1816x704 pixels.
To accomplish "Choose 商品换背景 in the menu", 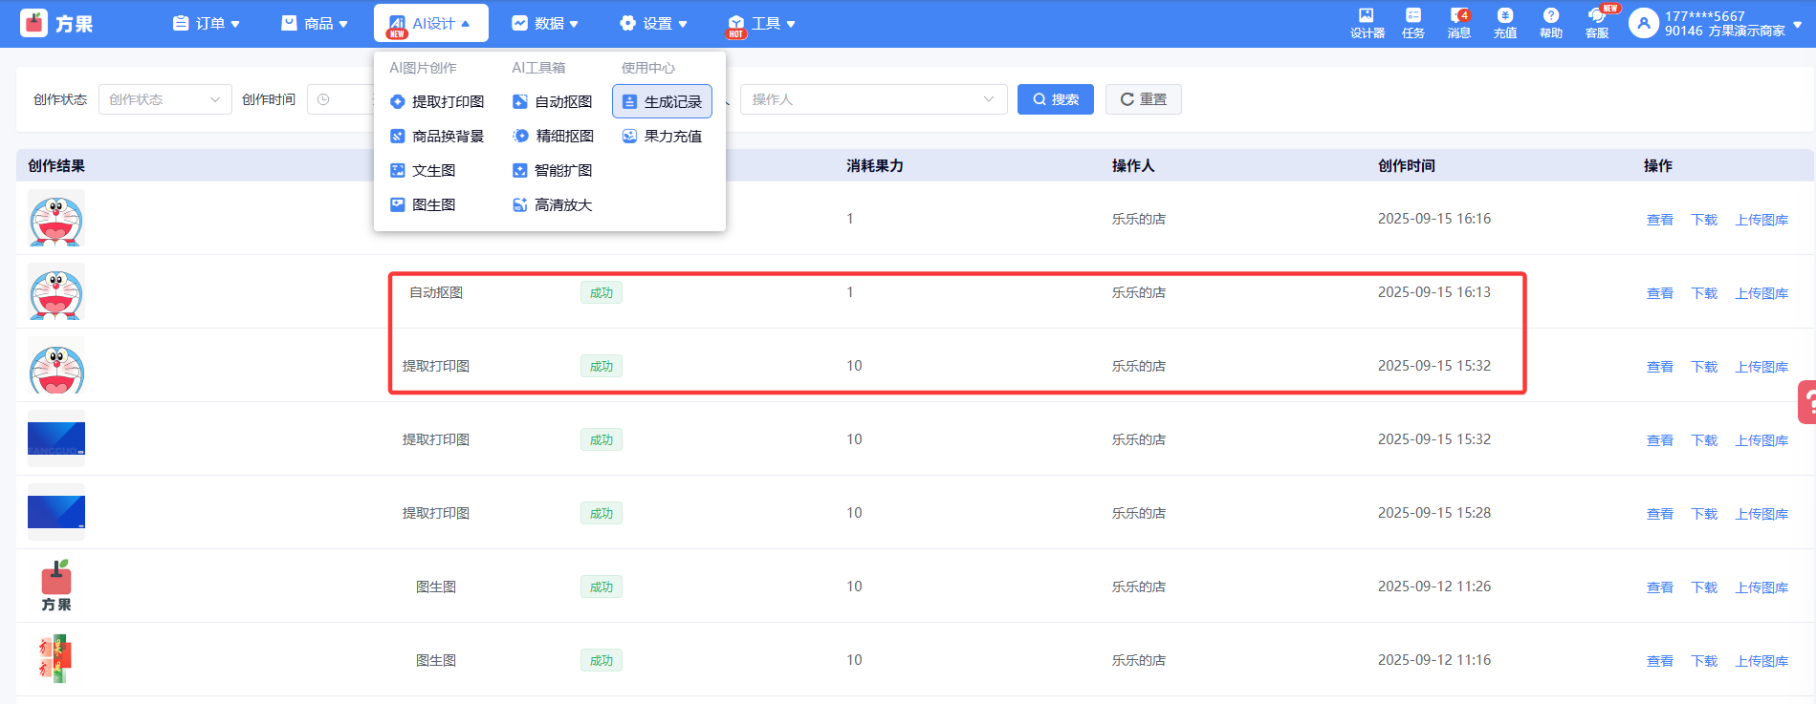I will [437, 137].
